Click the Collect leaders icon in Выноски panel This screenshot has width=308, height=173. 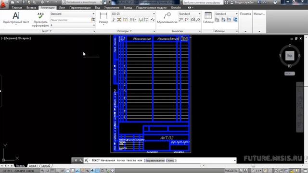pyautogui.click(x=198, y=20)
